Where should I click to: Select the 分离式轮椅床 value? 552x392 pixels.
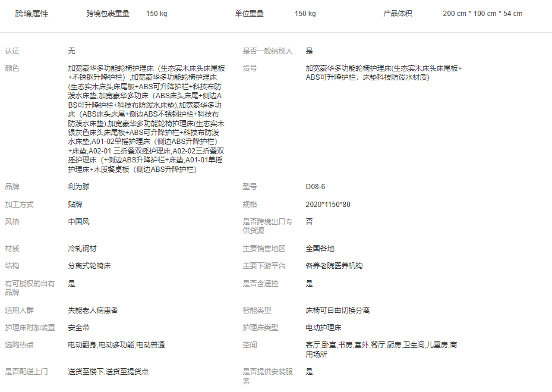click(89, 266)
